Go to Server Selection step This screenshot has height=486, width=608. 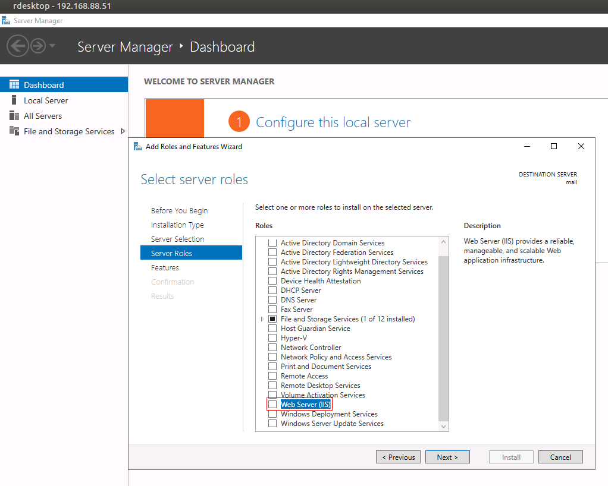tap(178, 239)
